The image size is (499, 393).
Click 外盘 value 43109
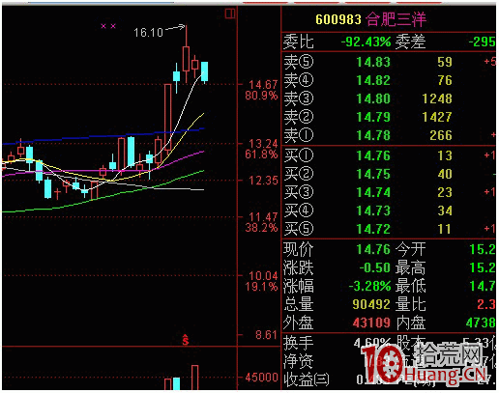(371, 323)
